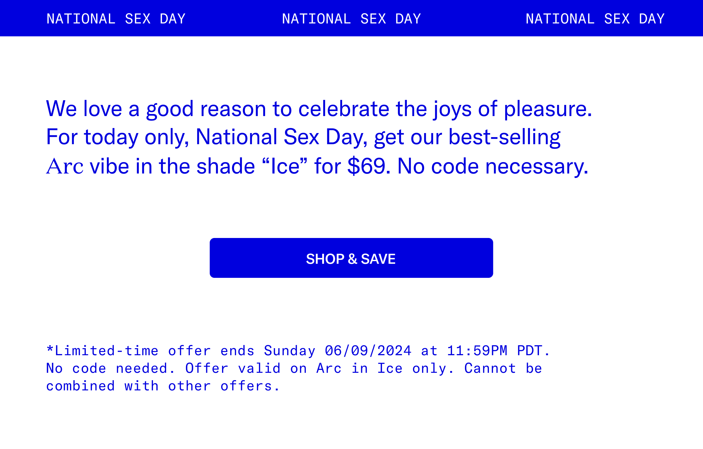Screen dimensions: 703x449
Task: Click the SHOP & SAVE button
Action: tap(351, 258)
